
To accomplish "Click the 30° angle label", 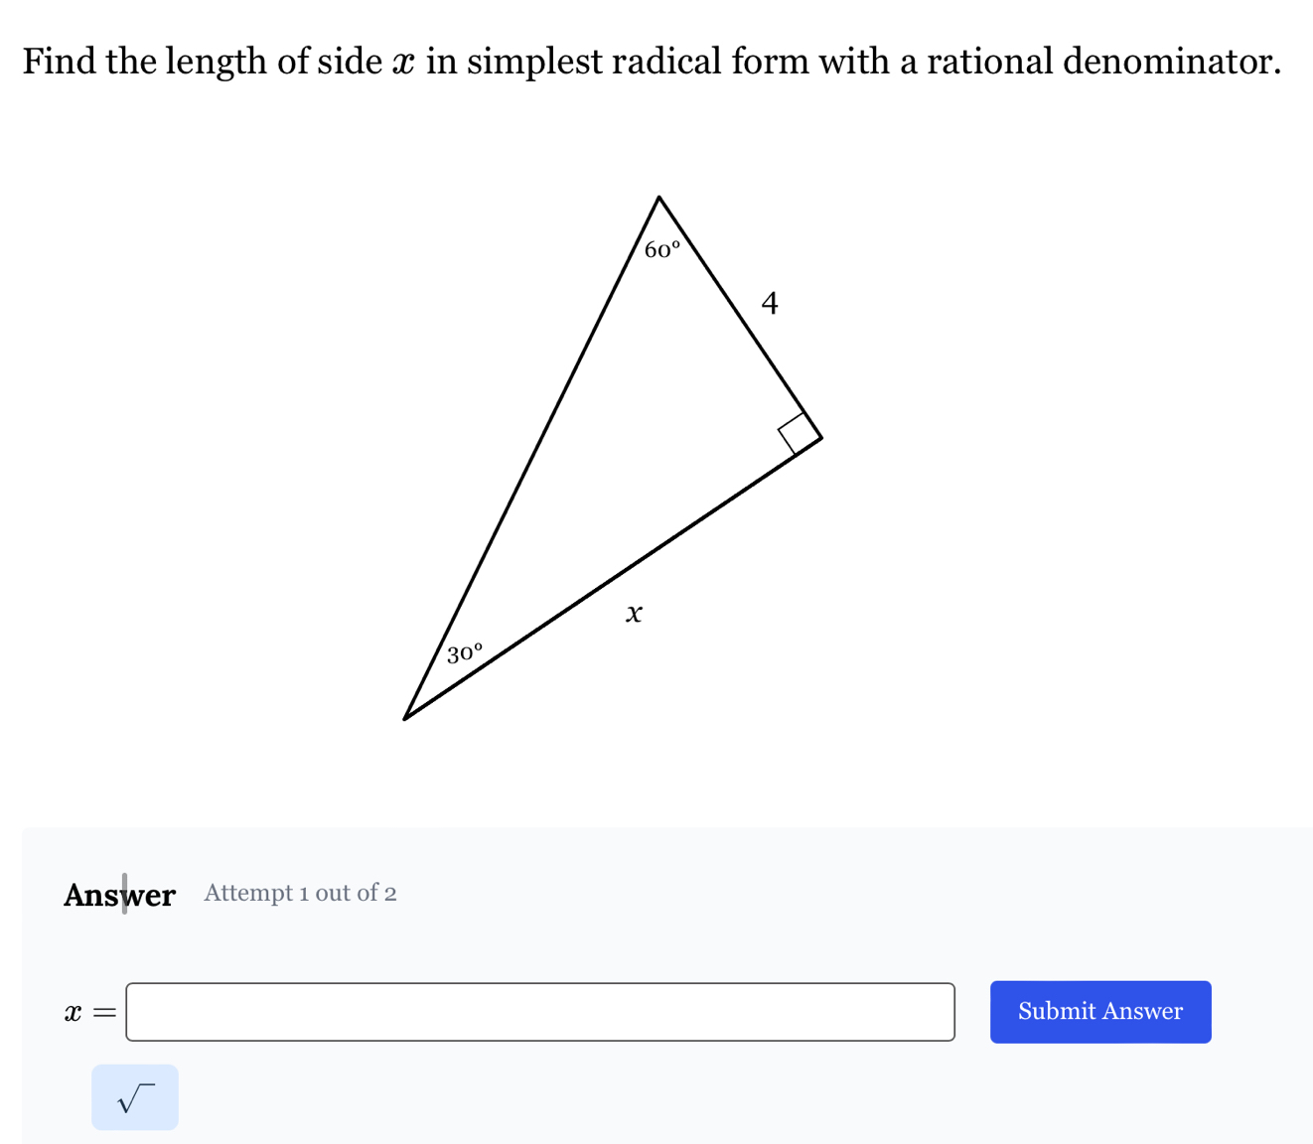I will pos(464,653).
